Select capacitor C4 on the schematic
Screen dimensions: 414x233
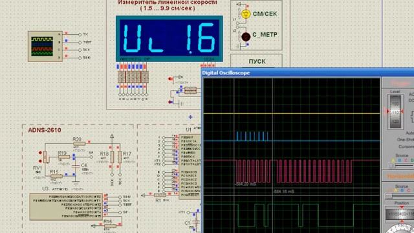[76, 166]
